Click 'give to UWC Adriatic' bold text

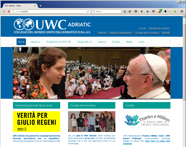click(x=87, y=136)
